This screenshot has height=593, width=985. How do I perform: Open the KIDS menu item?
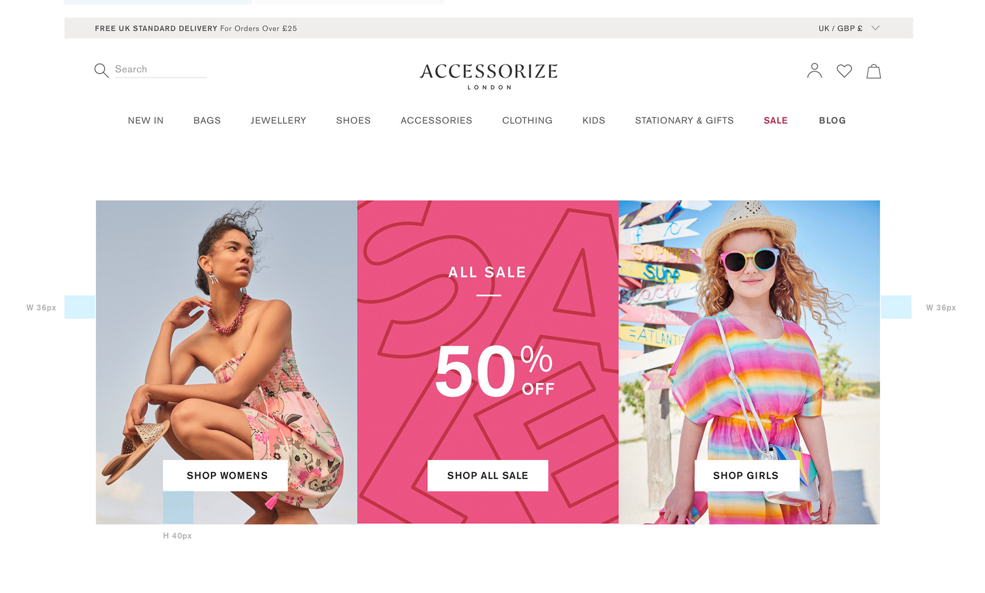point(594,120)
